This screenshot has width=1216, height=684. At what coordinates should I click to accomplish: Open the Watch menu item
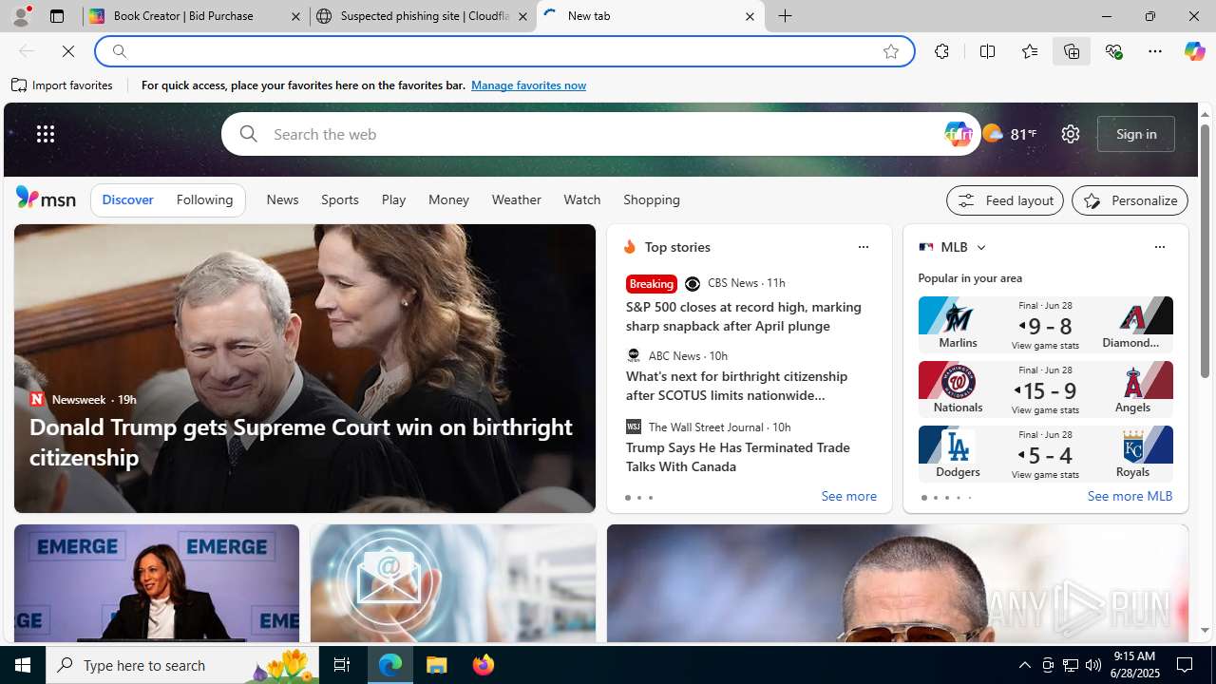[581, 199]
